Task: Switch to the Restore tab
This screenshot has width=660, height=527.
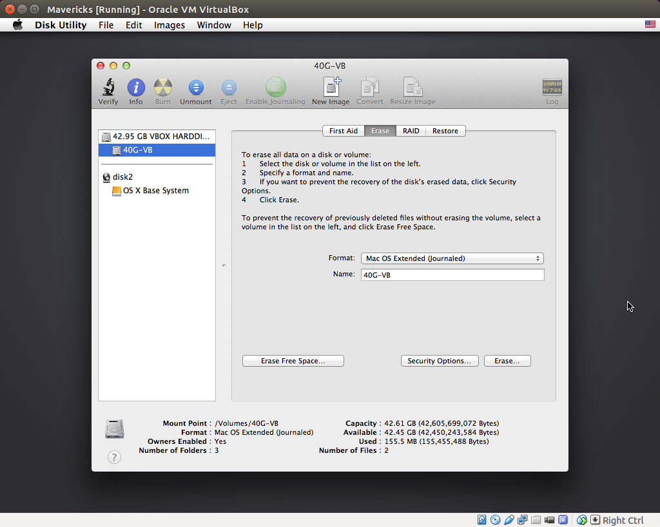Action: (x=445, y=131)
